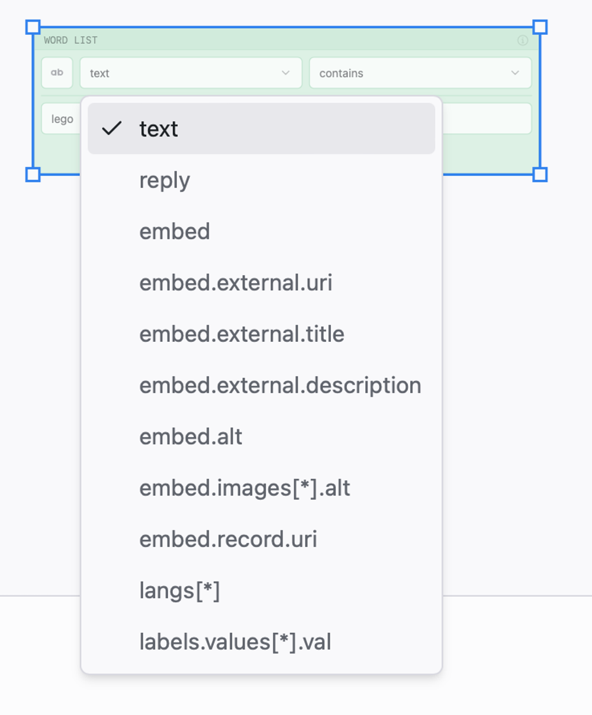Choose 'embed' from the field list
Viewport: 592px width, 715px height.
261,231
